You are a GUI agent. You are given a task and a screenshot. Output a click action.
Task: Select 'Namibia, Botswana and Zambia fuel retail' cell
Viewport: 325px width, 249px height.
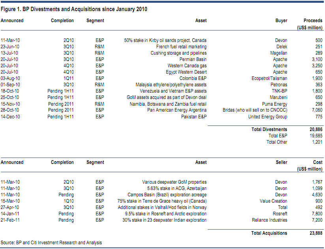168,104
